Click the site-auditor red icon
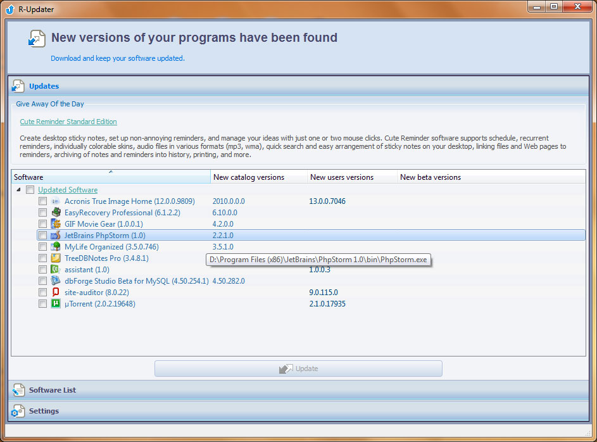 pos(56,293)
